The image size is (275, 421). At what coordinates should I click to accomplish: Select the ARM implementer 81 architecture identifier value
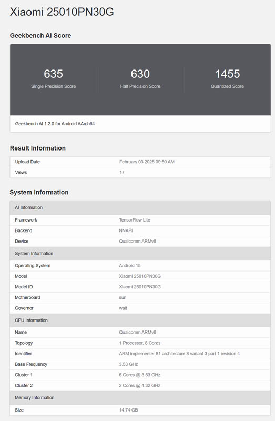click(x=179, y=354)
